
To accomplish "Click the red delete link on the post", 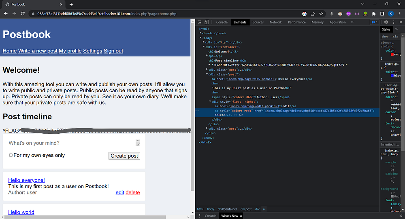I will click(132, 193).
